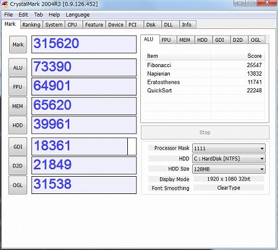Select the Napierian result row
This screenshot has width=278, height=250.
point(204,73)
